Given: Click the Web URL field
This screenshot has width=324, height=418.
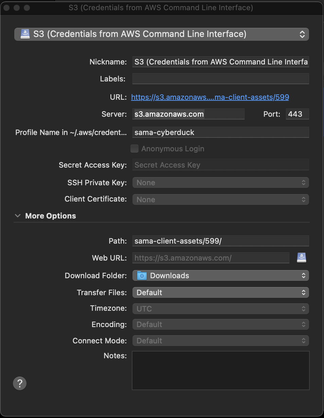Looking at the screenshot, I should pyautogui.click(x=211, y=258).
